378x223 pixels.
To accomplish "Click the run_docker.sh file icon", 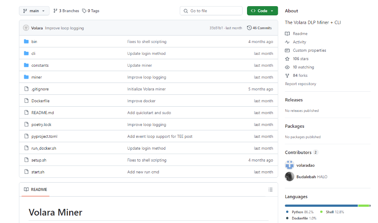I will pos(26,148).
